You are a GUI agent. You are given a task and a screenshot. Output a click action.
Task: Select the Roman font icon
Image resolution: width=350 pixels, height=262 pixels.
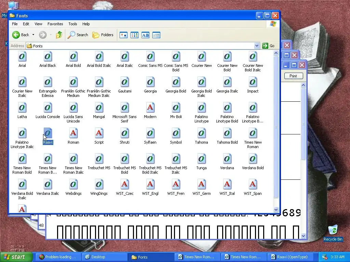[x=73, y=133]
